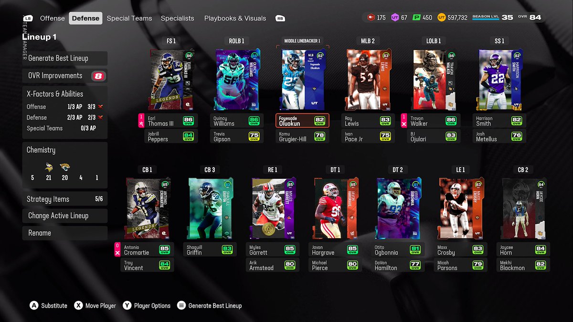Select Foyesade Oluokun MLB card
573x322 pixels.
click(303, 80)
